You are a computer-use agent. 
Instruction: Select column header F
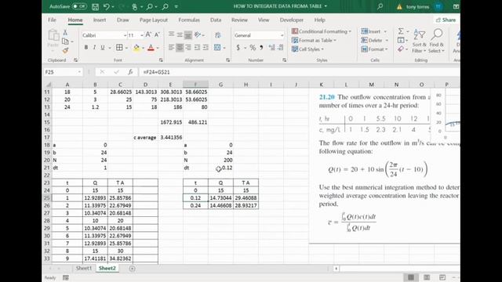[x=195, y=85]
